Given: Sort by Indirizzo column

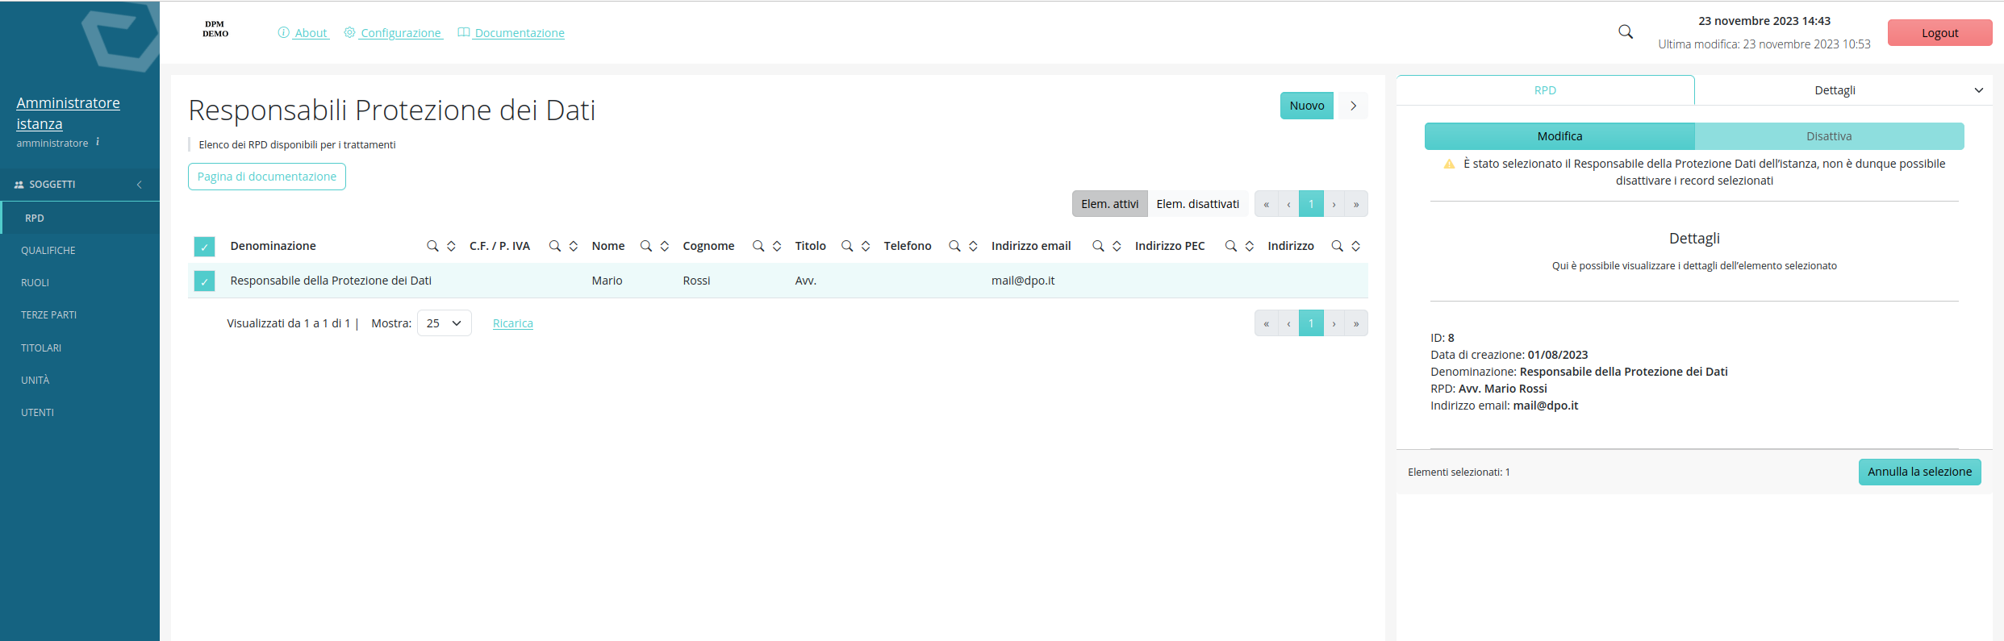Looking at the screenshot, I should [1356, 246].
